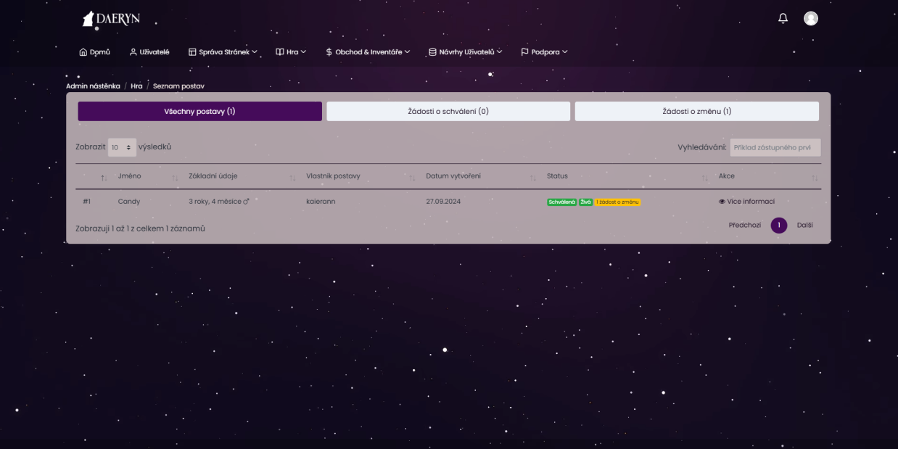Open the Podpora menu
Screen dimensions: 898x449
coord(544,52)
